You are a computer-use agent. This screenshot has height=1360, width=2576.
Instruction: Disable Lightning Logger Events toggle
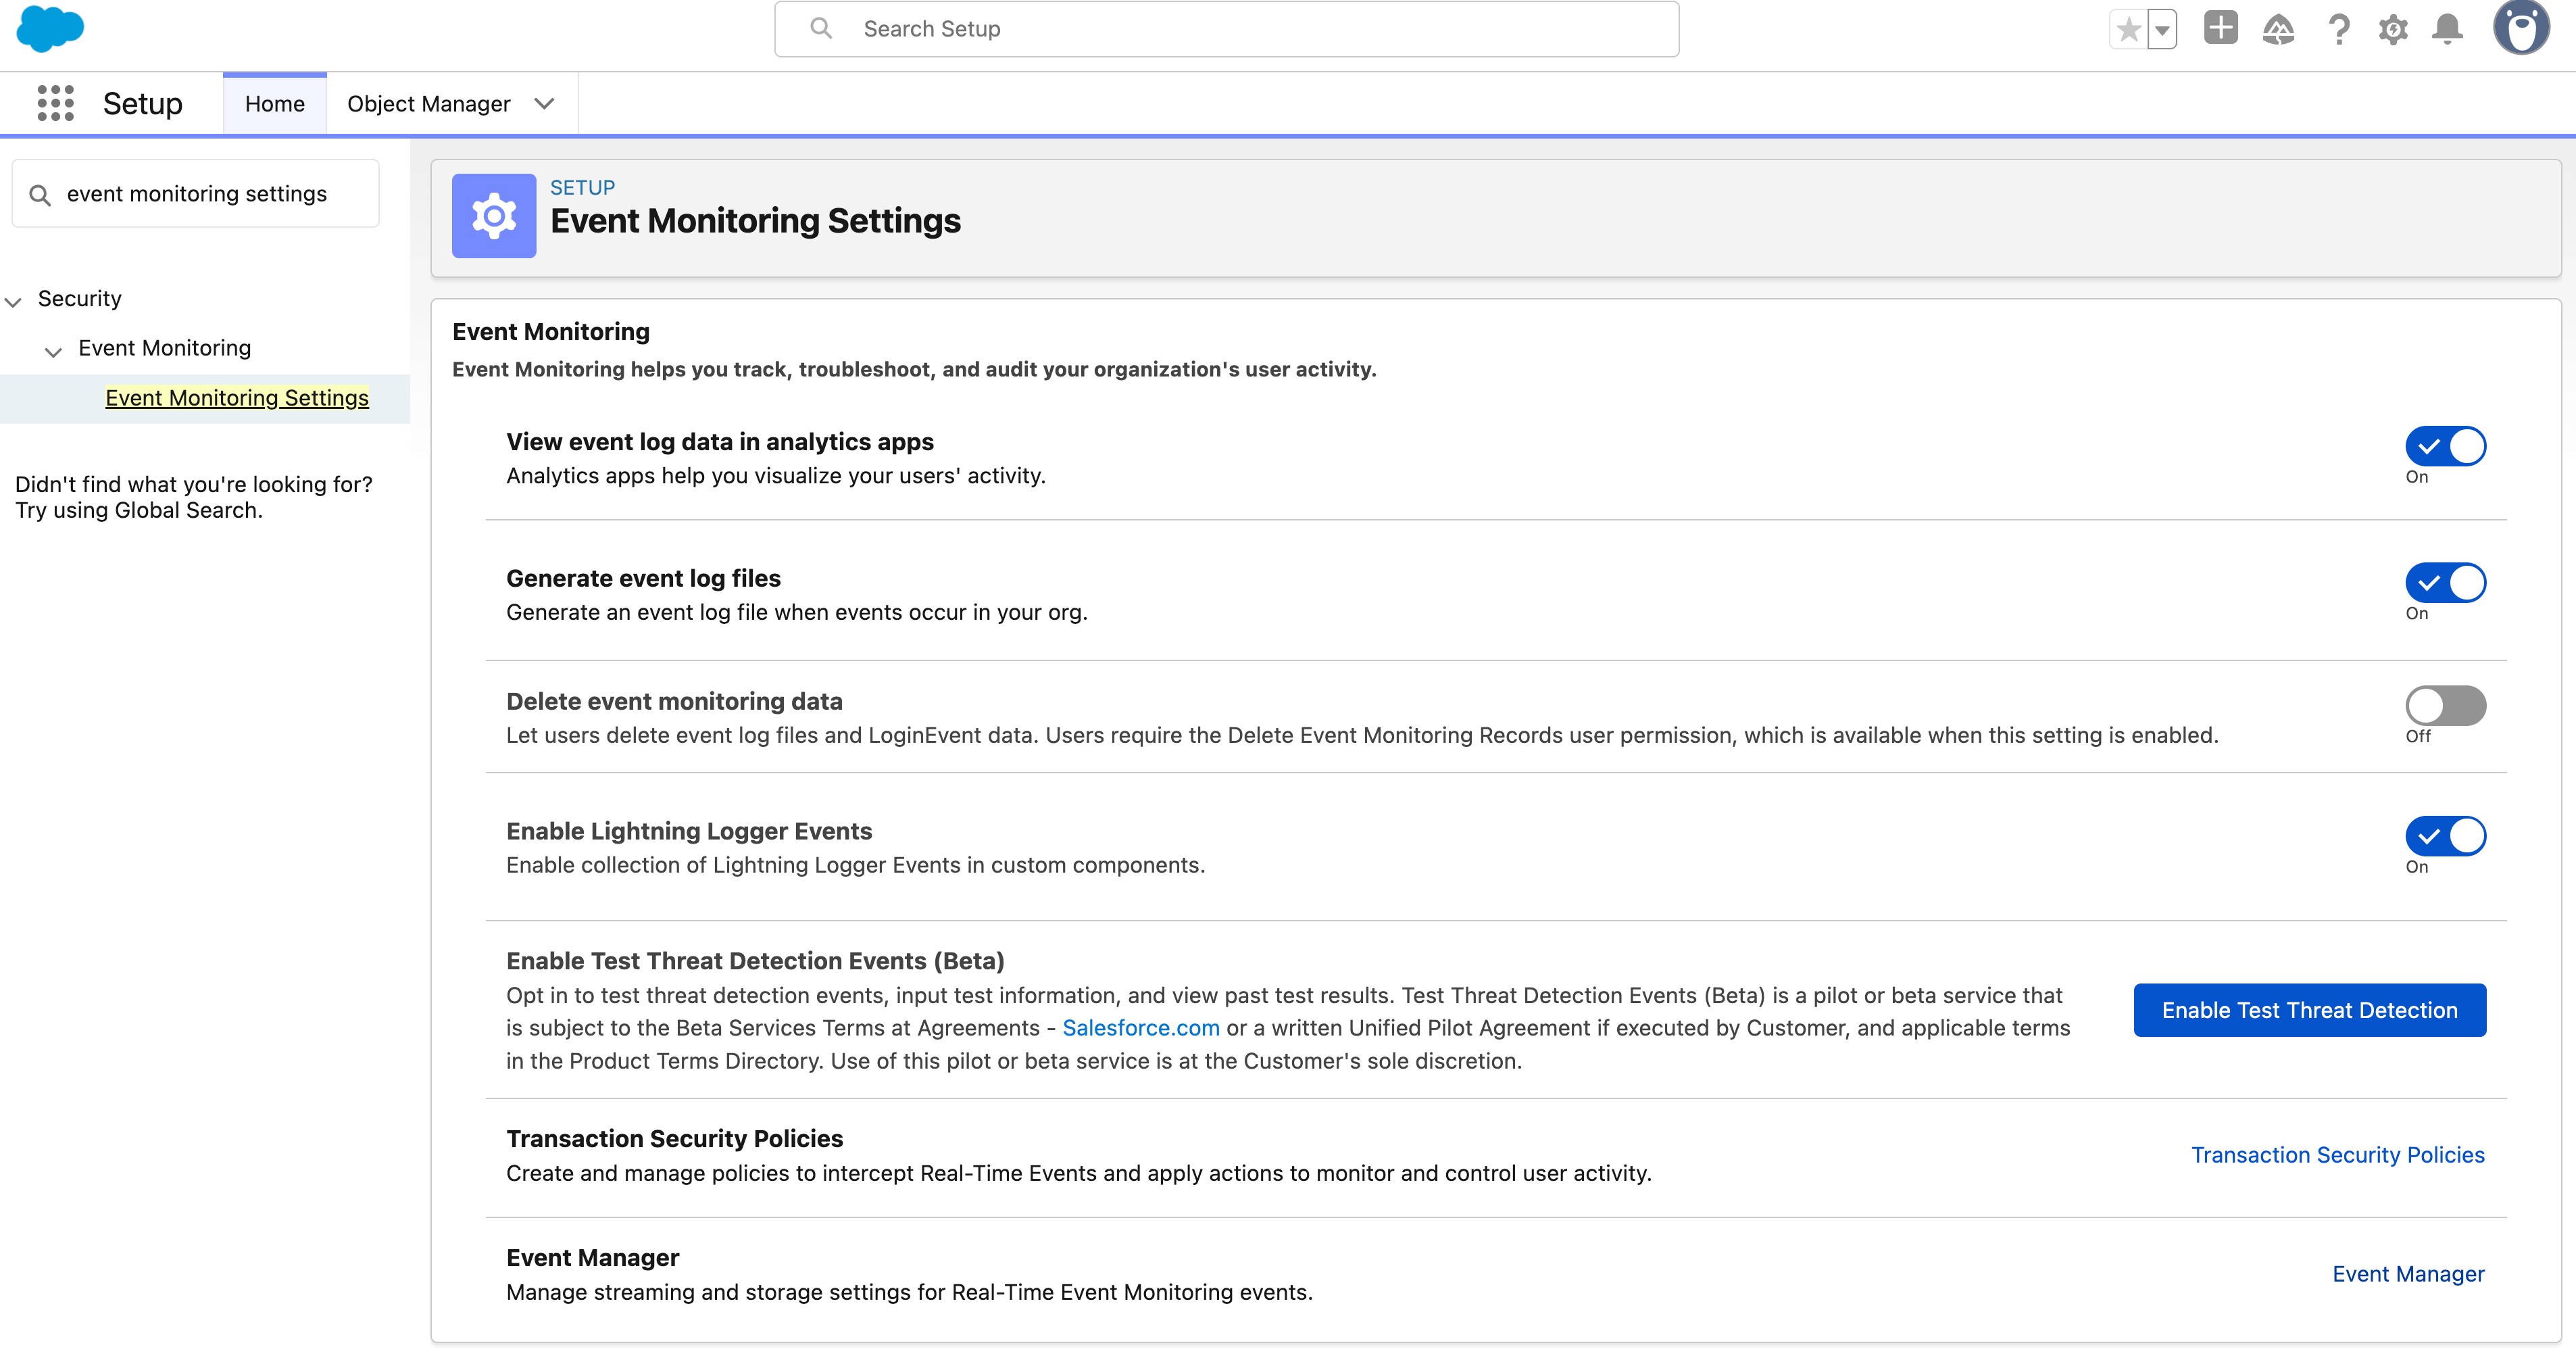(2445, 836)
